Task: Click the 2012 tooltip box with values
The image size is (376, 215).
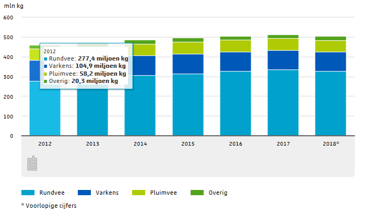Action: pos(86,66)
